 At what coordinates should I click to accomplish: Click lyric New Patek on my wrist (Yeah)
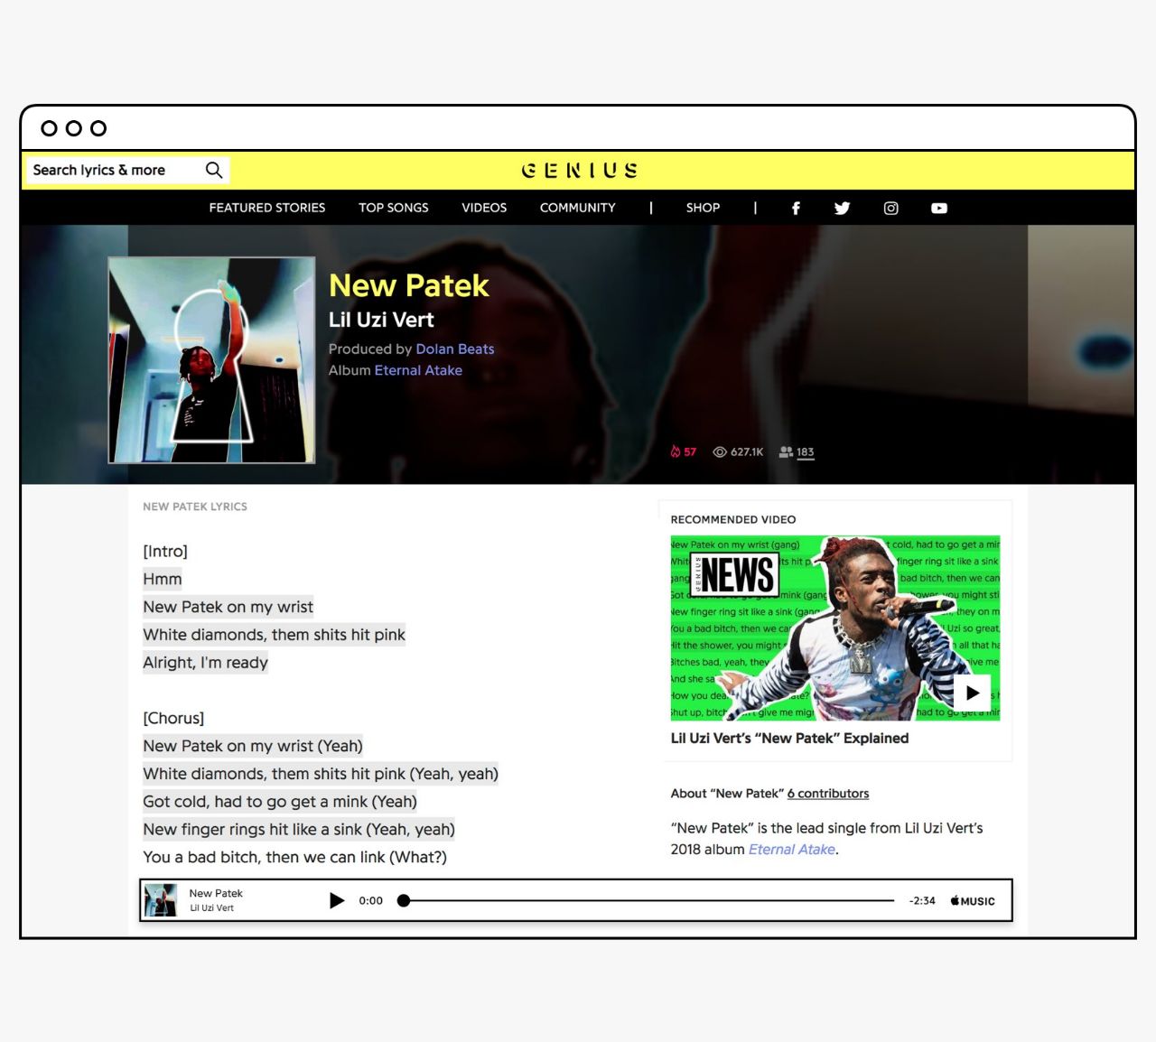(x=253, y=746)
